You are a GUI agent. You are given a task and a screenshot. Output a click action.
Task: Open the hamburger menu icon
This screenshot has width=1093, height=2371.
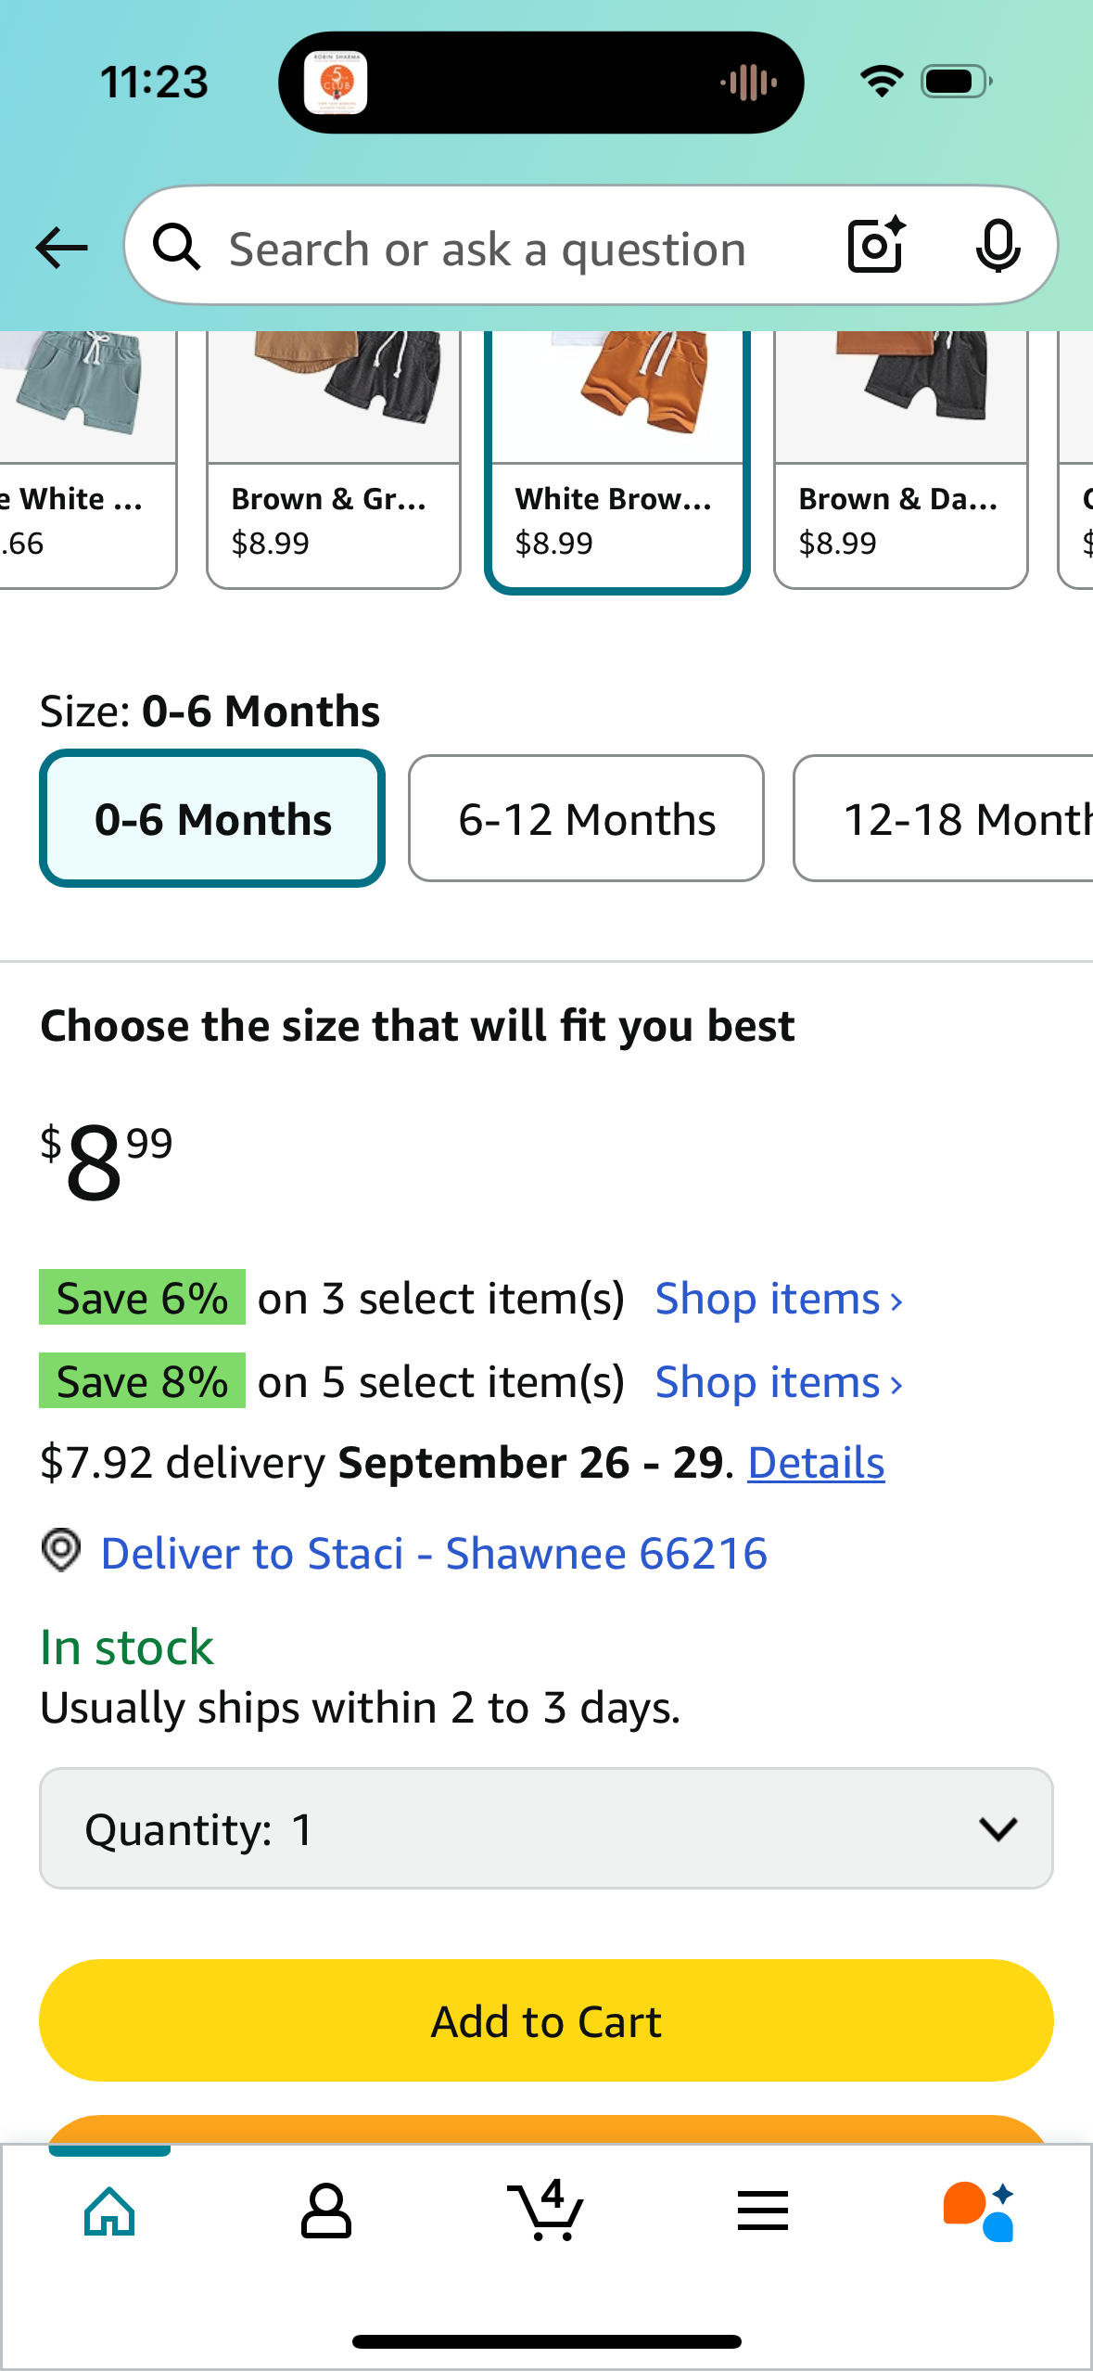pos(763,2211)
